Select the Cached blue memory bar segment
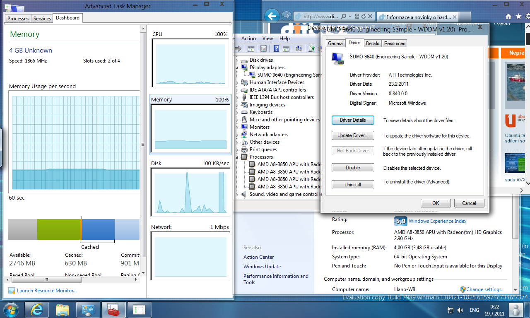Image resolution: width=530 pixels, height=318 pixels. coord(98,229)
